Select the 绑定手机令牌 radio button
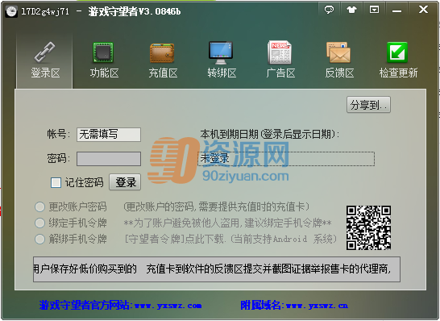Image resolution: width=440 pixels, height=321 pixels. 39,223
